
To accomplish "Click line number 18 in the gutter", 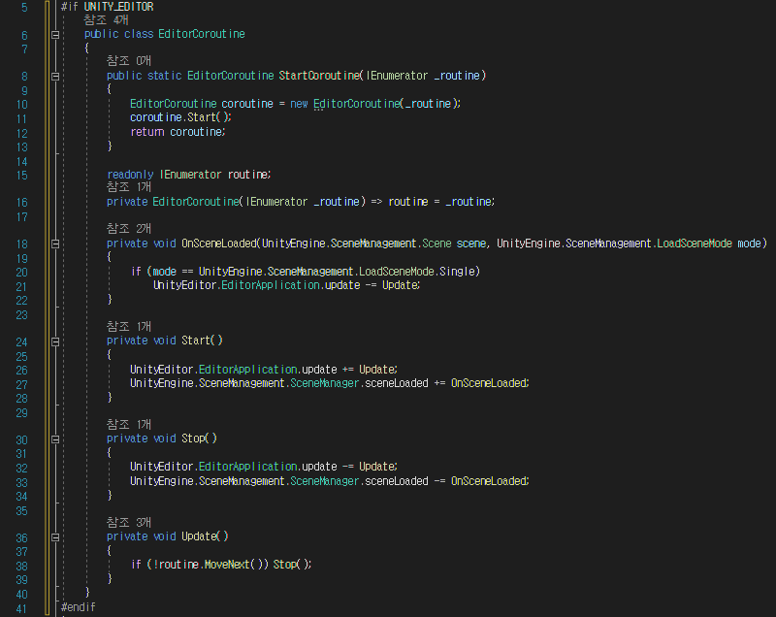I will (x=21, y=244).
